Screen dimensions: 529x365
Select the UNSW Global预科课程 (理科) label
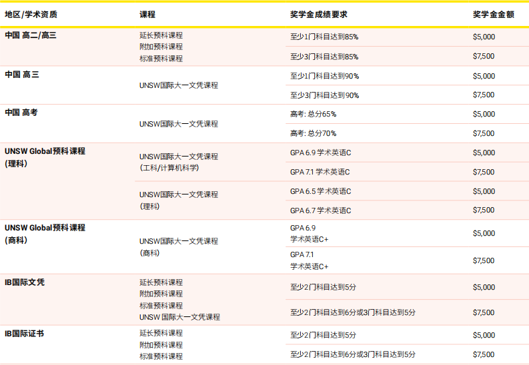(x=45, y=157)
